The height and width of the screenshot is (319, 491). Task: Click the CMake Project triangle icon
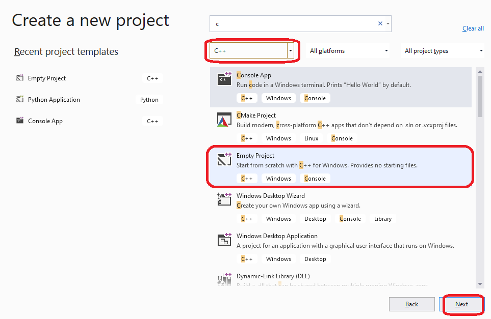[x=224, y=120]
